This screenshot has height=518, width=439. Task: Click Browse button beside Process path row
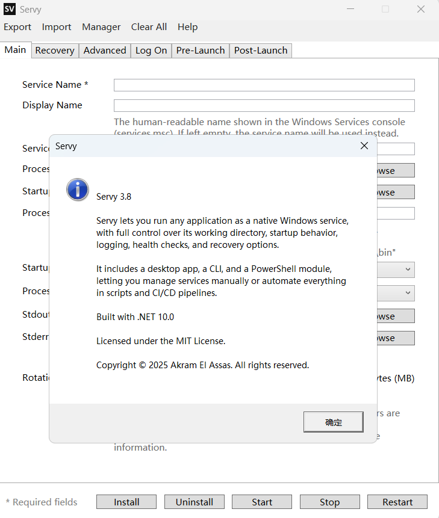pos(396,170)
